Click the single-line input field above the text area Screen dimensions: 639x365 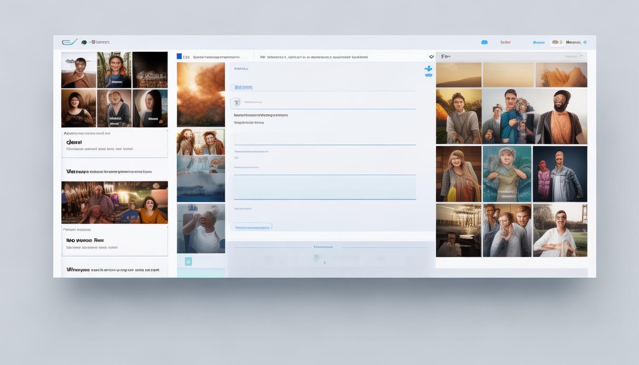(x=325, y=139)
